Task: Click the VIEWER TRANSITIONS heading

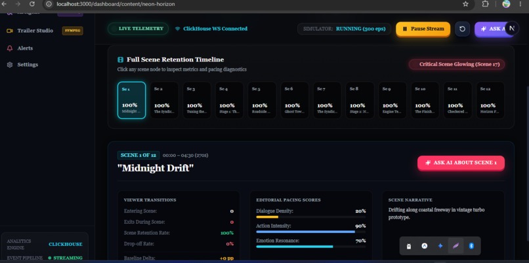Action: pos(150,200)
